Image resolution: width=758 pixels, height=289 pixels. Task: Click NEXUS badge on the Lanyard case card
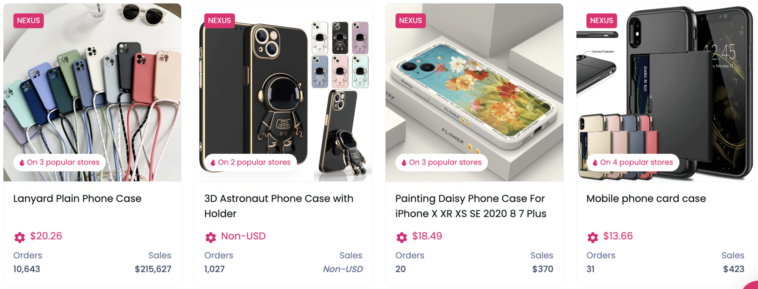[x=28, y=21]
